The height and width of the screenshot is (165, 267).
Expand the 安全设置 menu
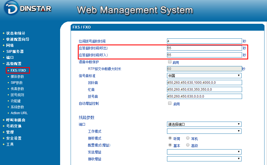pos(14,138)
